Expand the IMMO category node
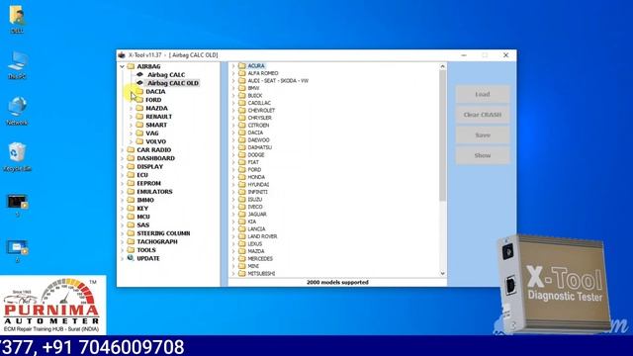Image resolution: width=633 pixels, height=356 pixels. click(123, 200)
